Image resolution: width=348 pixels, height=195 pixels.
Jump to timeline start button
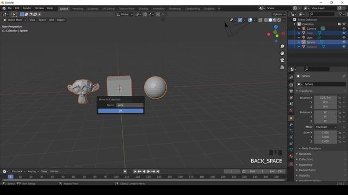point(135,171)
